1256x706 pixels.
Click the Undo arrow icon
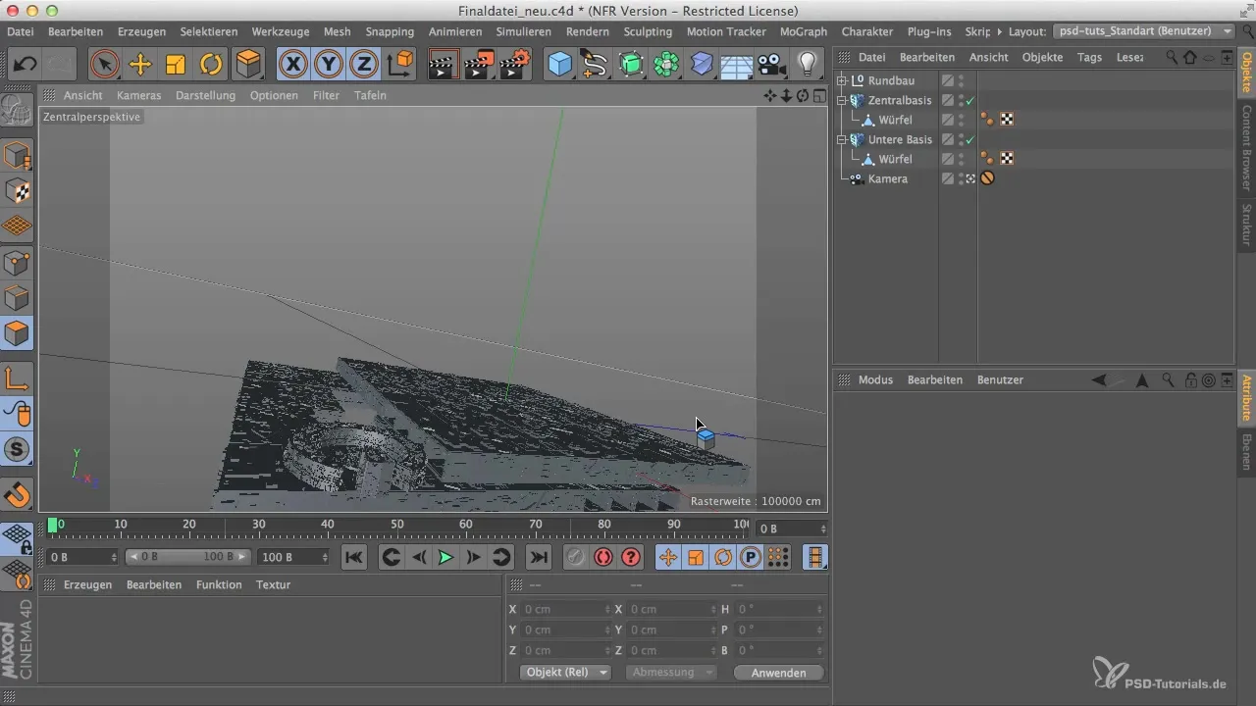26,65
